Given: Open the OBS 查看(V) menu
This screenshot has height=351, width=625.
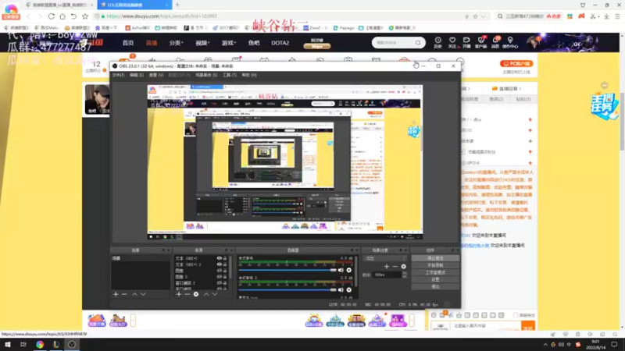Looking at the screenshot, I should point(156,75).
